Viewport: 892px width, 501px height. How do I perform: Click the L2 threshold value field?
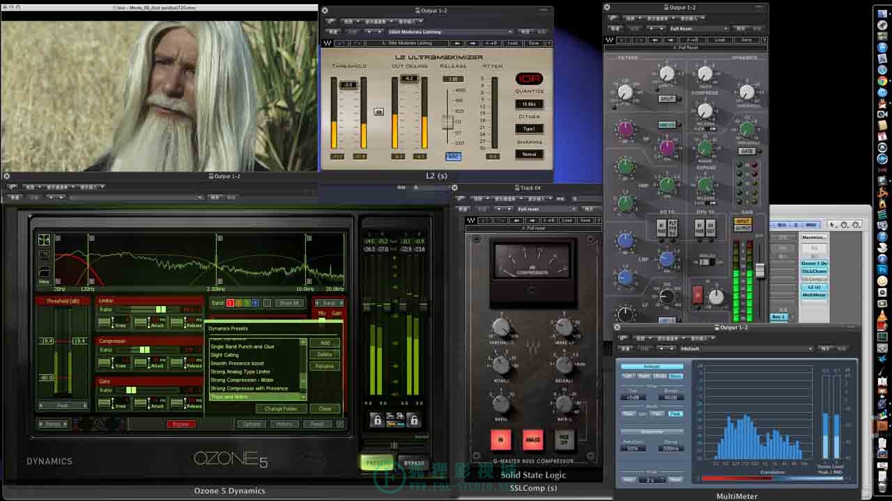348,85
